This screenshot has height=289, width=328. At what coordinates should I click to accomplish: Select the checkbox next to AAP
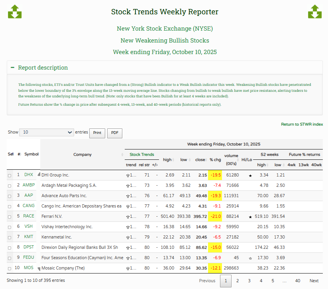coord(10,196)
